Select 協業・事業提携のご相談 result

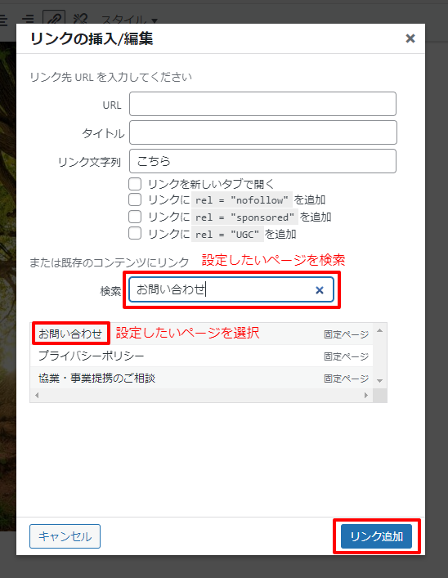201,379
